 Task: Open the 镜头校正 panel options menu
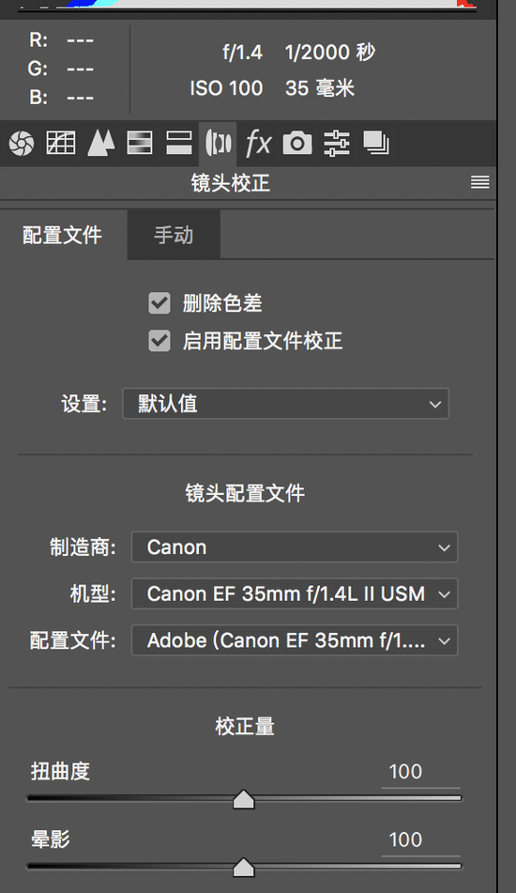point(480,182)
